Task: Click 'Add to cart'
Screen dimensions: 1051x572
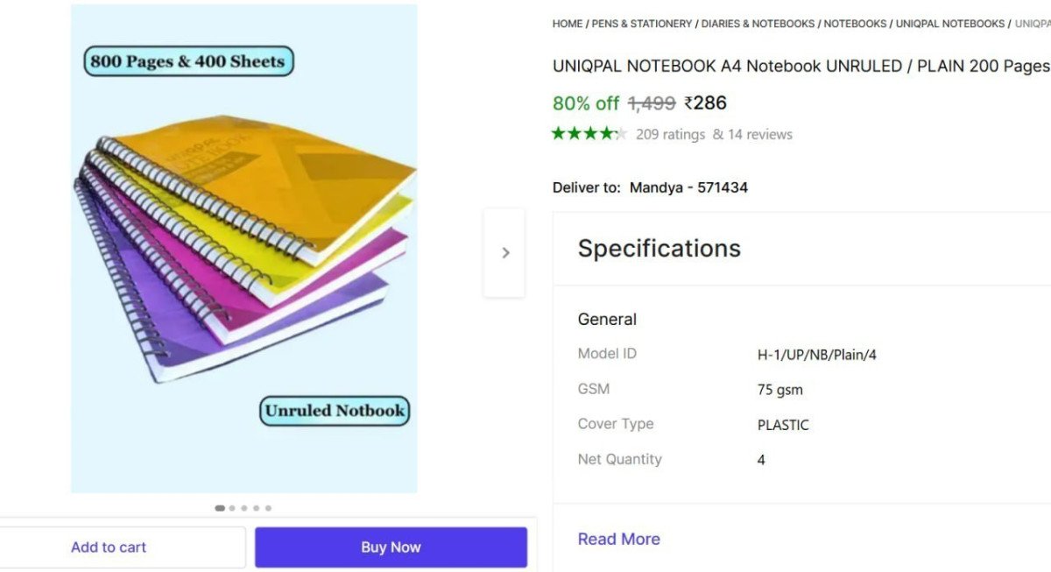Action: point(109,547)
